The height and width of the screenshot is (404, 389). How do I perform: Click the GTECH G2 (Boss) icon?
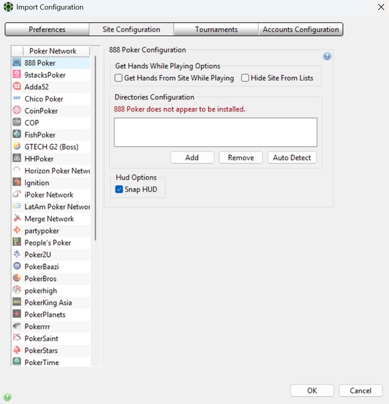17,147
